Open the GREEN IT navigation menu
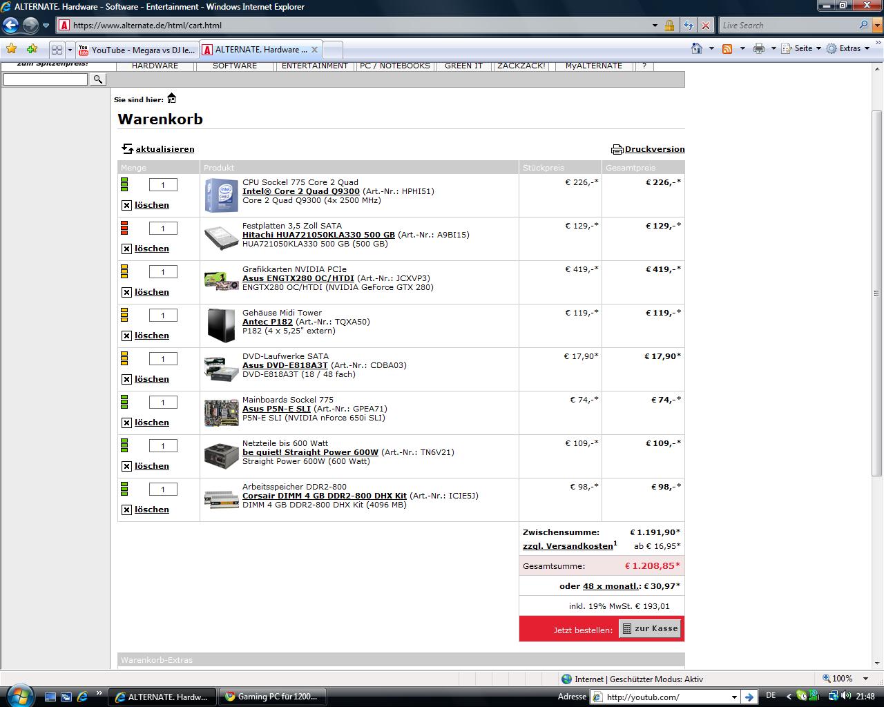 pos(463,66)
